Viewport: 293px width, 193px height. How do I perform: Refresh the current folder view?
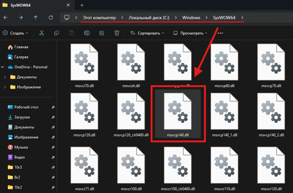pyautogui.click(x=51, y=18)
